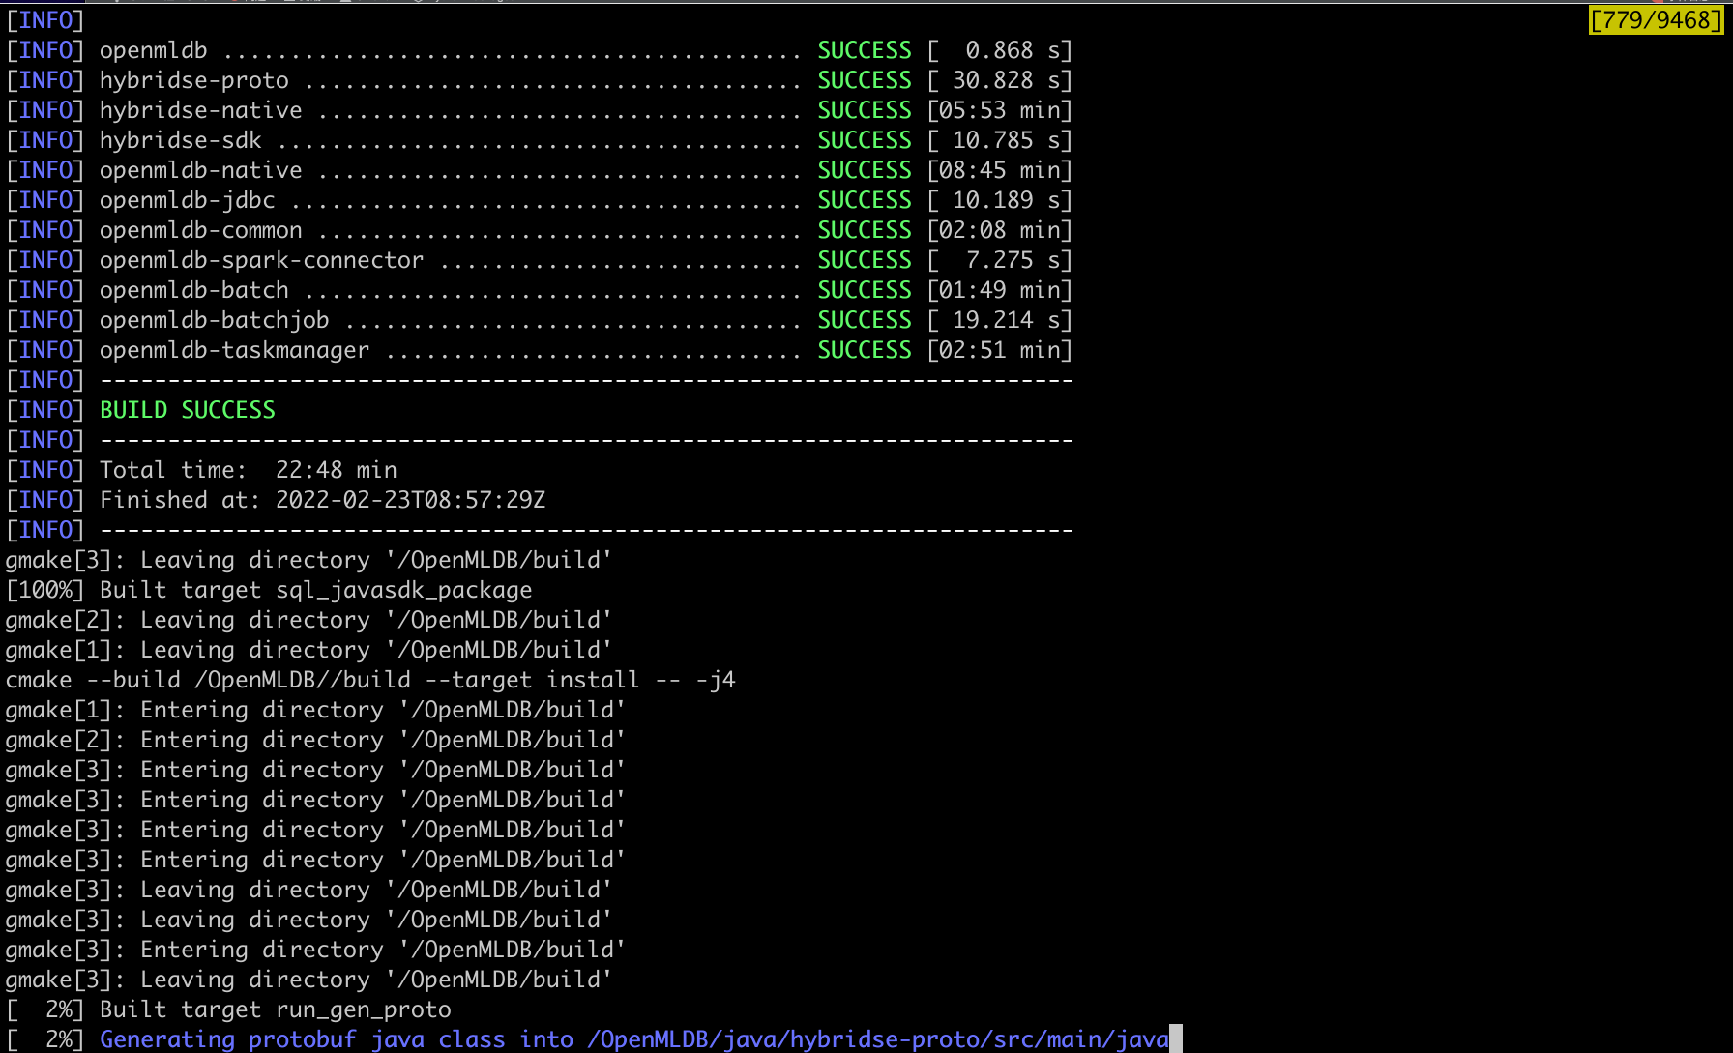Click the '[08:45 min]' duration for openmldb-native
Viewport: 1733px width, 1053px height.
pos(1000,170)
